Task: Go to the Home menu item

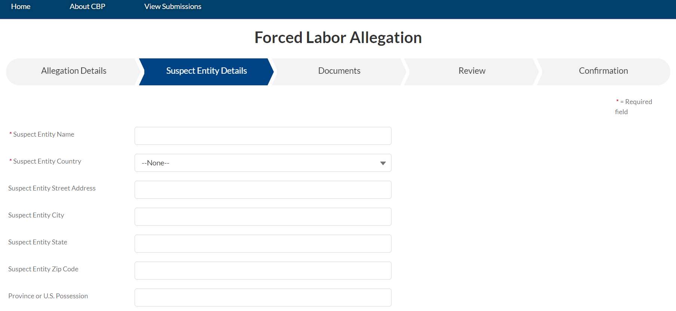Action: click(x=21, y=7)
